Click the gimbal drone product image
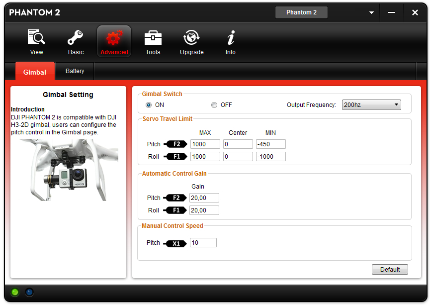 [x=69, y=170]
